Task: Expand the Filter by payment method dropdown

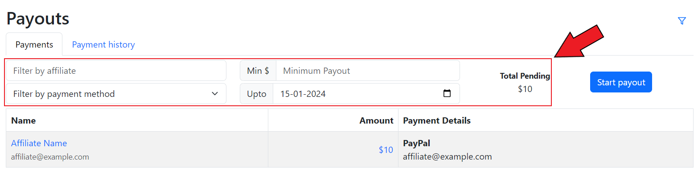Action: click(x=116, y=94)
